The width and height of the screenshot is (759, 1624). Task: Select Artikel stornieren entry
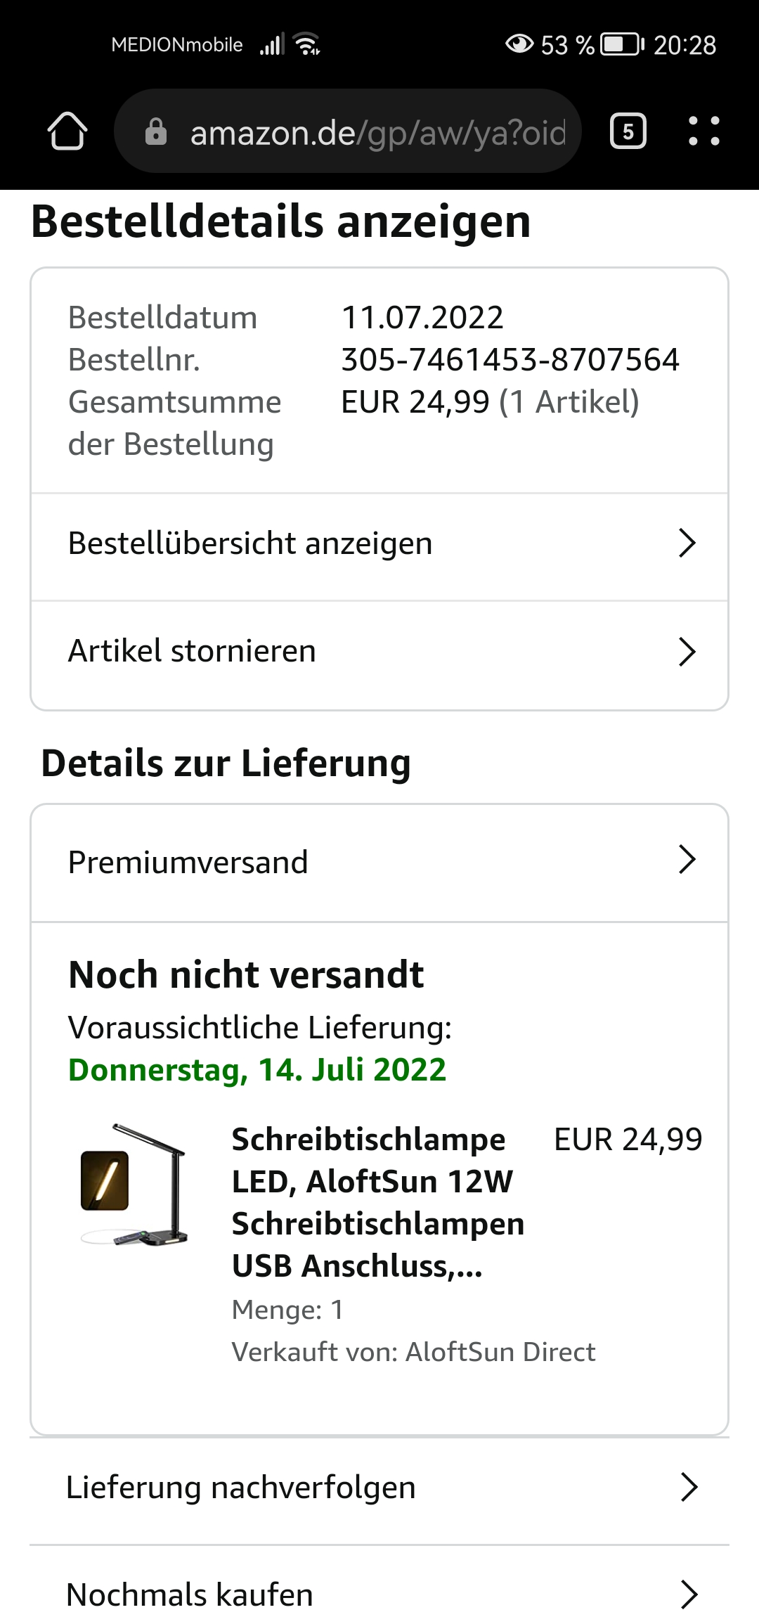pyautogui.click(x=379, y=653)
